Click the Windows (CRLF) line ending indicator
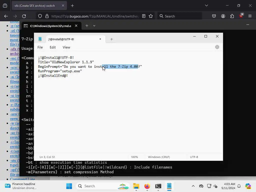Viewport: 256px width, 192px height. point(159,157)
